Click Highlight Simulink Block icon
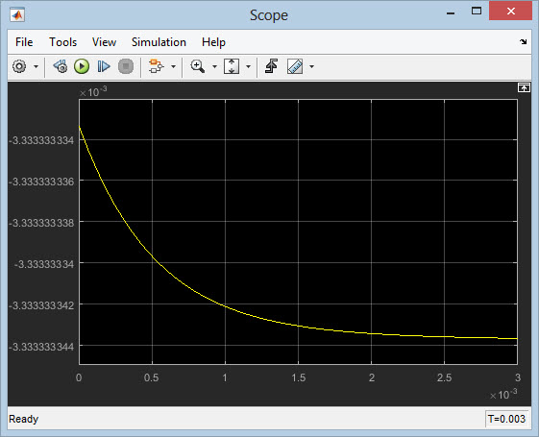Image resolution: width=539 pixels, height=437 pixels. click(x=156, y=66)
